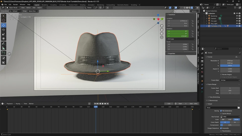Select the Rotate tool
This screenshot has width=242, height=136.
[4, 30]
